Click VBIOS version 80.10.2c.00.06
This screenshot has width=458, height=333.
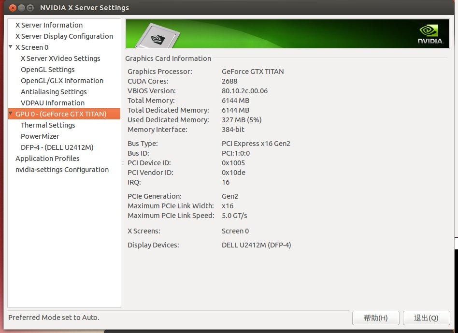(244, 91)
